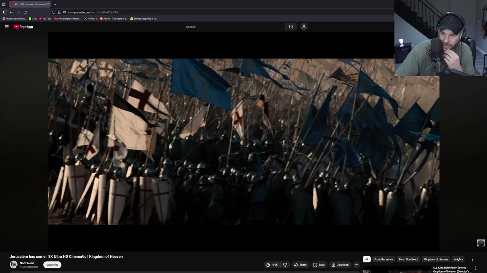Open Extract Acapellas bookmark
This screenshot has width=487, height=273.
pyautogui.click(x=144, y=19)
